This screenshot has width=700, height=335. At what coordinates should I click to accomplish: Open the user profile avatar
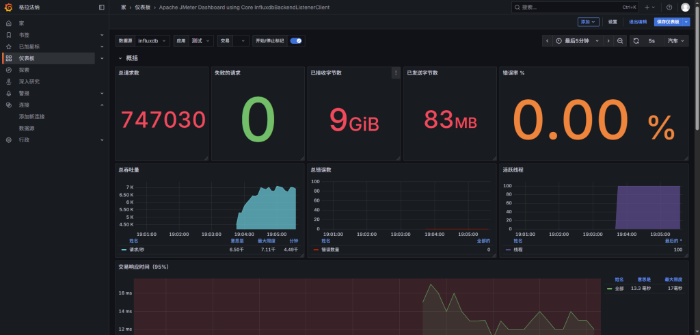(686, 7)
